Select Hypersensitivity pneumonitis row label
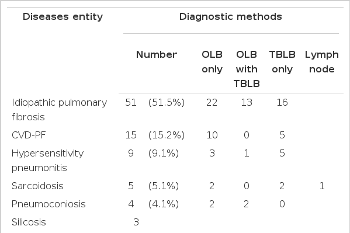The height and width of the screenshot is (233, 350). click(47, 161)
